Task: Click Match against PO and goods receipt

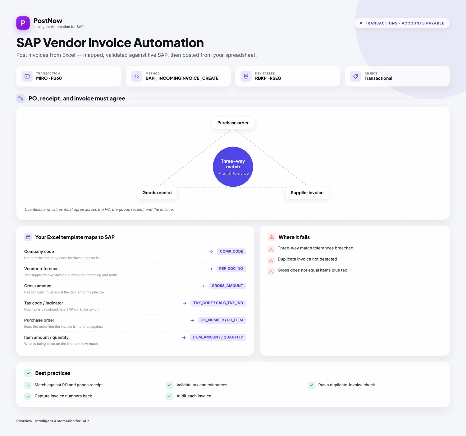Action: point(69,385)
